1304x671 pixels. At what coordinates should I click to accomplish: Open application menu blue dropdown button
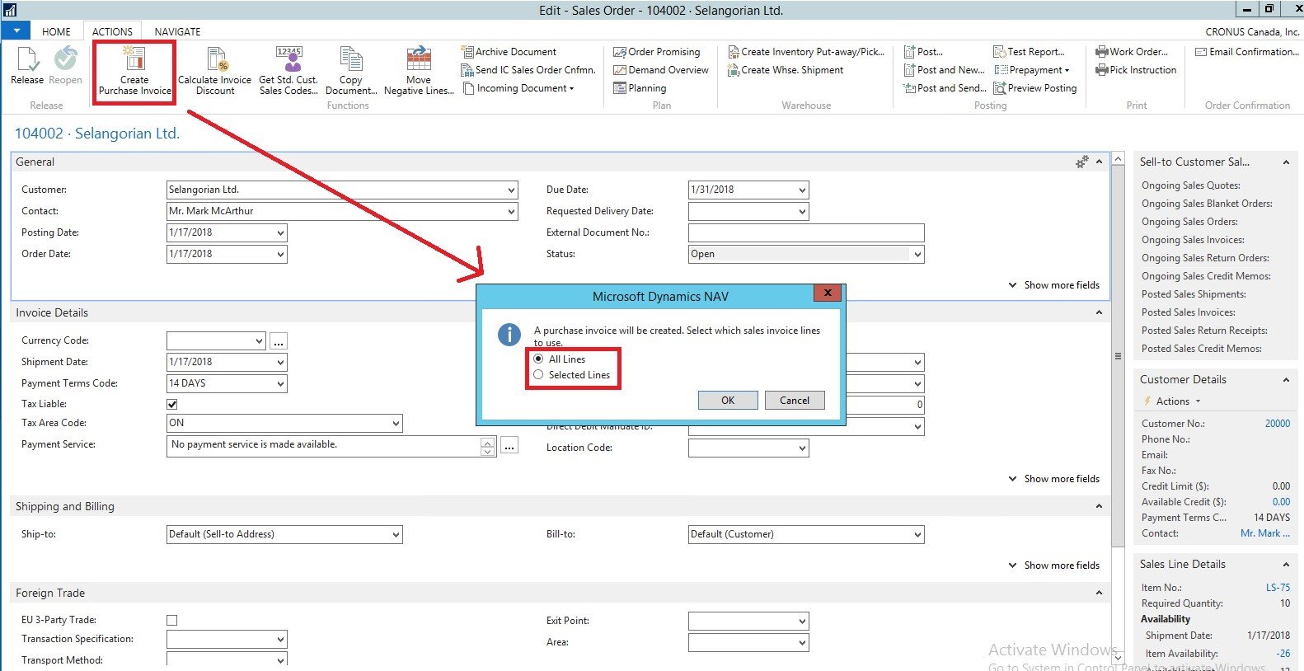pyautogui.click(x=16, y=31)
